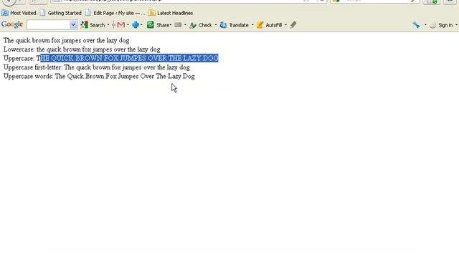Click the Translate toolbar button

235,25
